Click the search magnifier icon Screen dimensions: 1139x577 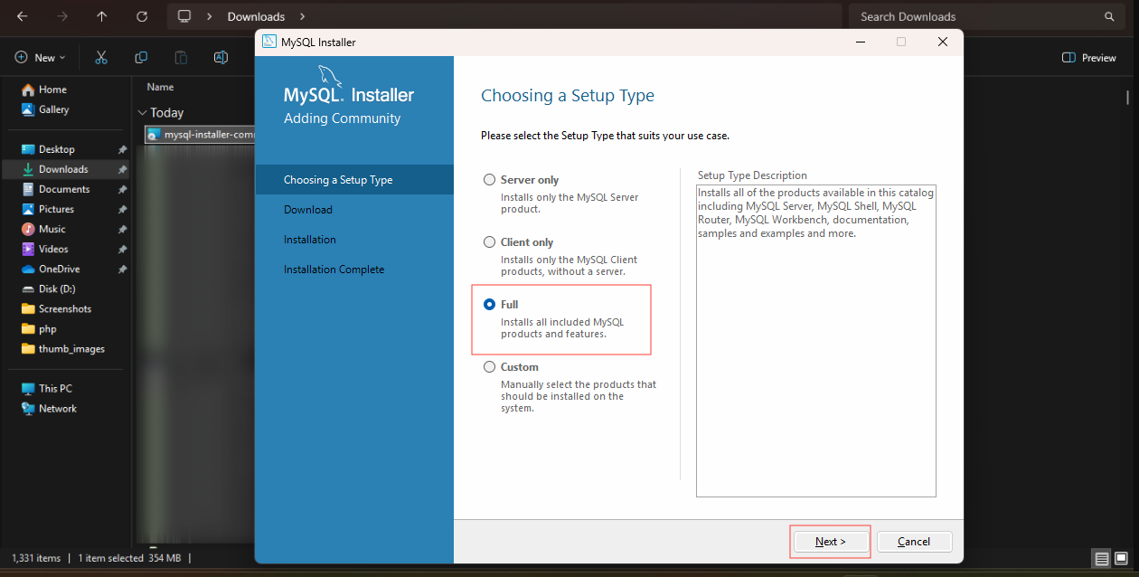click(x=1109, y=16)
